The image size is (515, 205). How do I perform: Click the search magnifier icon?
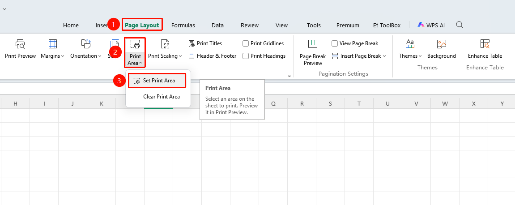460,25
